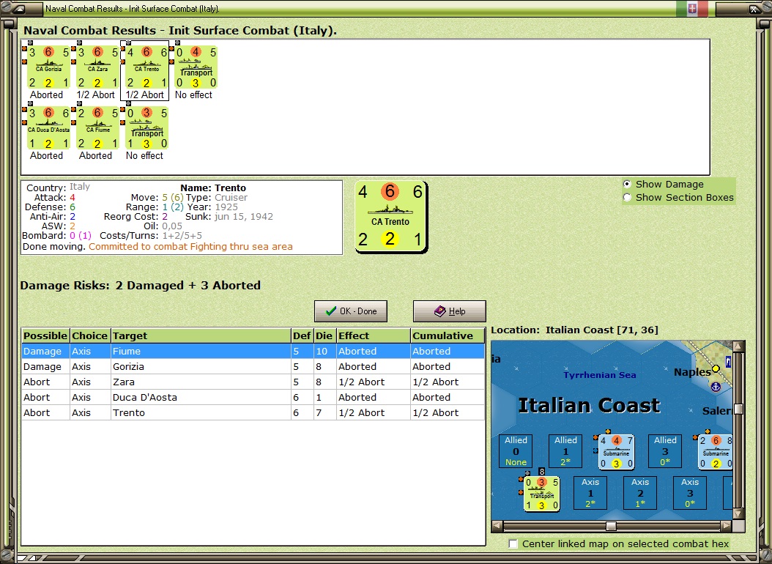
Task: Click the large CA Trento detail counter
Action: [390, 217]
